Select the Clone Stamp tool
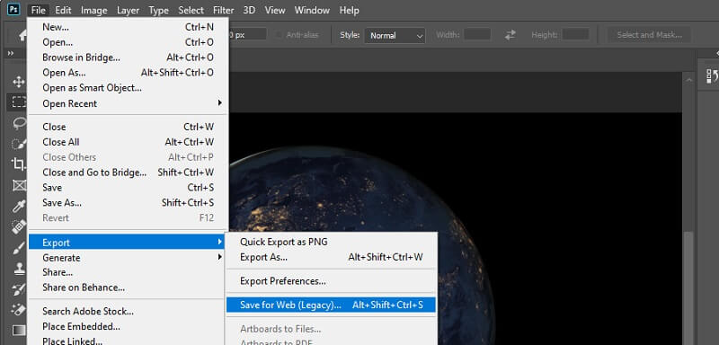The height and width of the screenshot is (345, 719). click(19, 269)
